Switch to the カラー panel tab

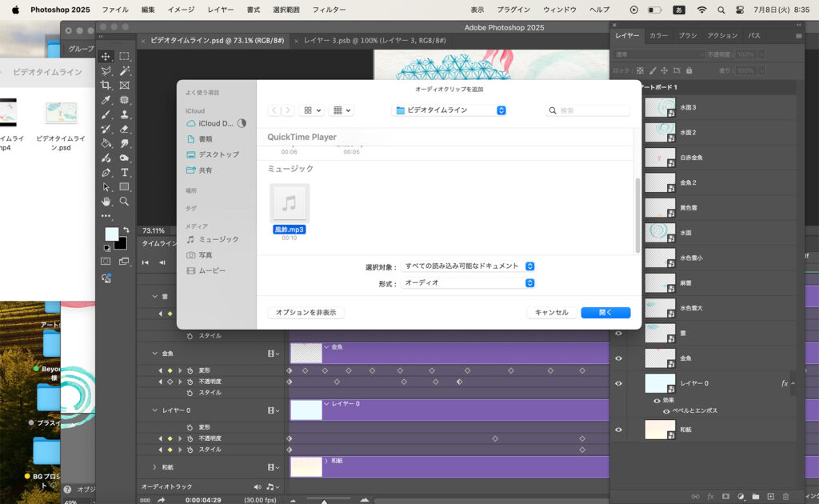point(658,35)
